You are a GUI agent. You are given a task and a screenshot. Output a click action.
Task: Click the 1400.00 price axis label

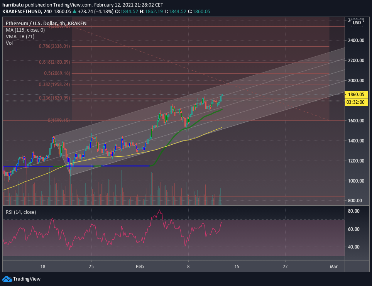[x=356, y=141]
